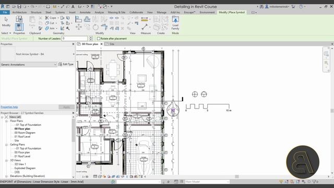Image resolution: width=334 pixels, height=188 pixels.
Task: Select 3D View 1 in Project Browser
Action: 20,164
